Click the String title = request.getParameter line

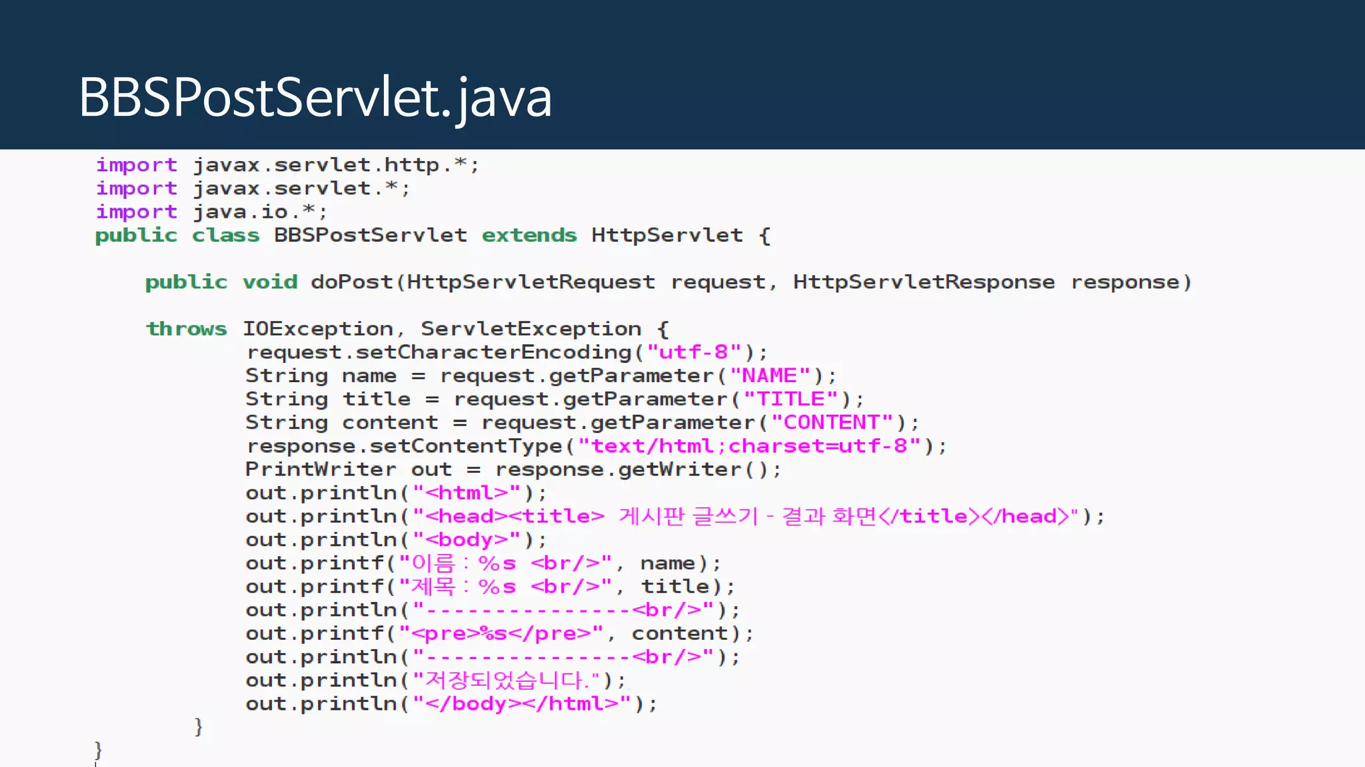[555, 399]
